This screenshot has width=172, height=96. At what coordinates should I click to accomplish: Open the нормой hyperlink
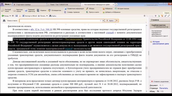pyautogui.click(x=69, y=49)
